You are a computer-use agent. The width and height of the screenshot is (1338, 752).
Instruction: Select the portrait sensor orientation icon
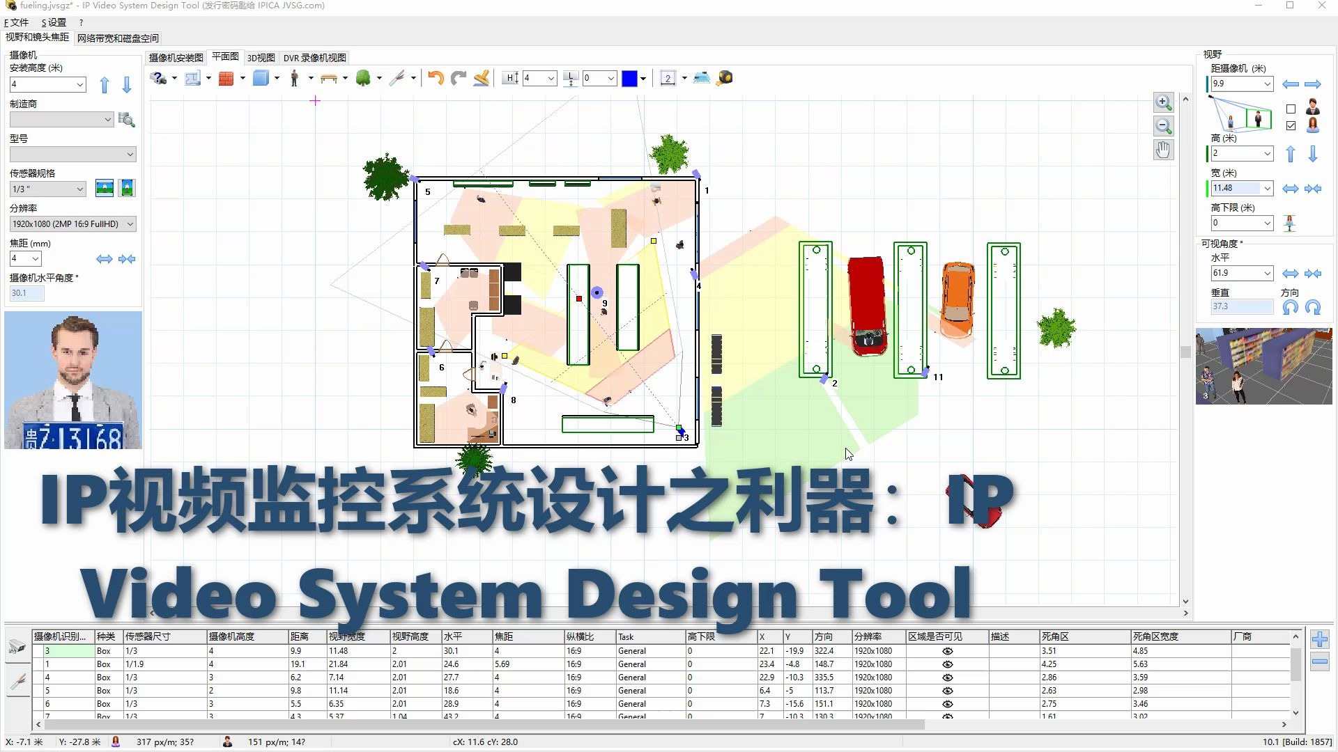[x=127, y=188]
